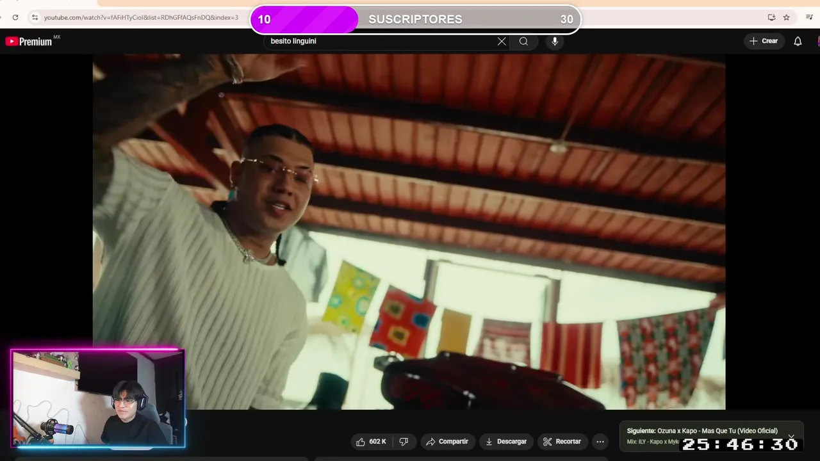This screenshot has width=820, height=461.
Task: Expand the Siguiente playlist panel chevron
Action: pyautogui.click(x=791, y=436)
